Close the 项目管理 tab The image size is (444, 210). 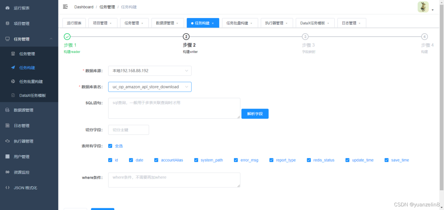111,23
